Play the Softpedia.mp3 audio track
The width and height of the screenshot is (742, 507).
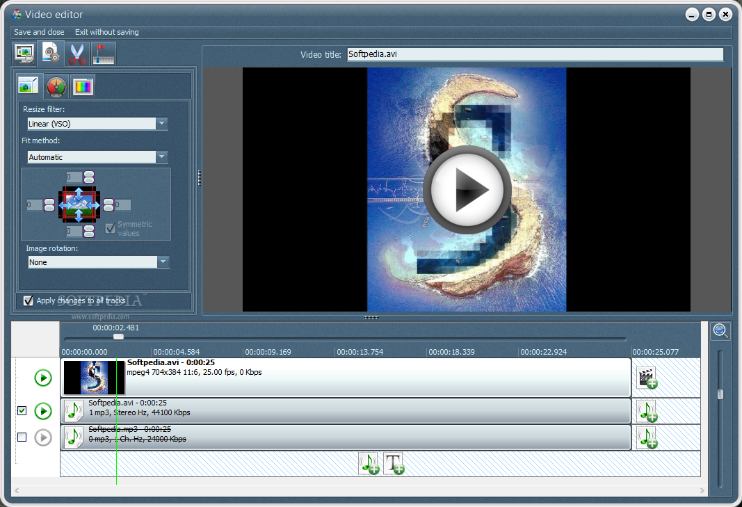pyautogui.click(x=43, y=437)
